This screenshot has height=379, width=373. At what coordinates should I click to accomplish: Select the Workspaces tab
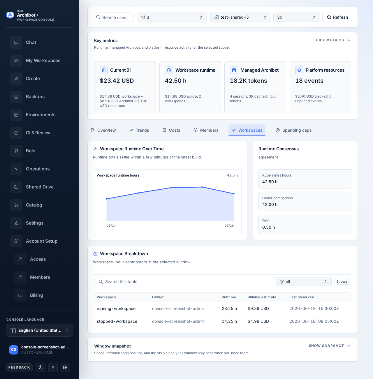point(247,130)
